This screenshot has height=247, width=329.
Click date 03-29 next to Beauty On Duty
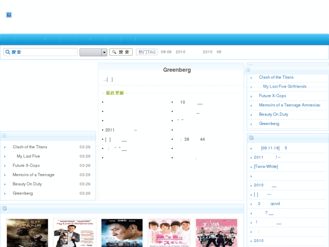point(85,184)
